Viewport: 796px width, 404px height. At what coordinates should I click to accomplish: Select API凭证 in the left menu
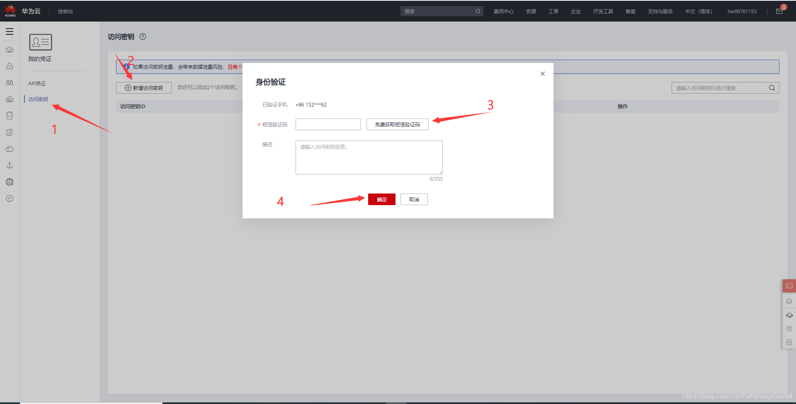(37, 83)
